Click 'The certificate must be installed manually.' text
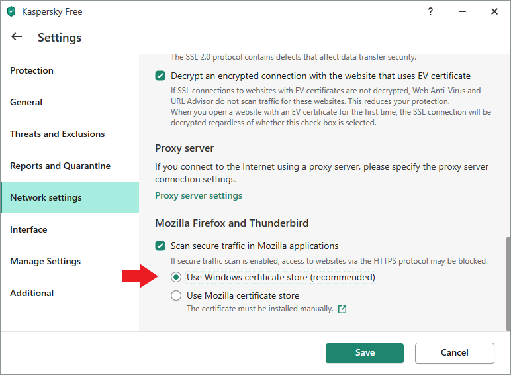This screenshot has width=511, height=375. coord(259,309)
